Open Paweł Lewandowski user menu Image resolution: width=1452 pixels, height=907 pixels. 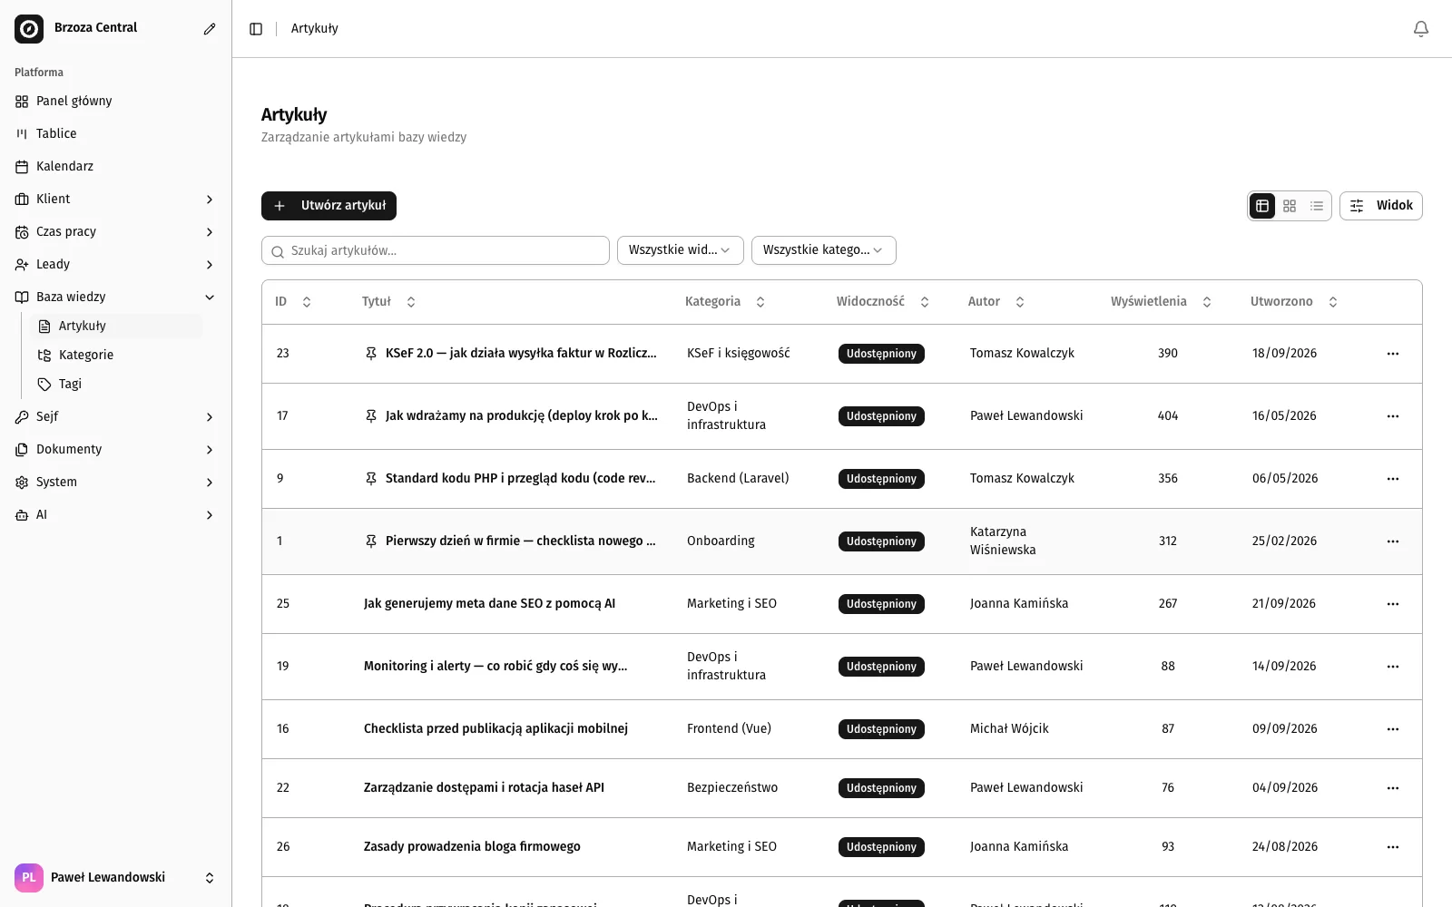(x=116, y=878)
